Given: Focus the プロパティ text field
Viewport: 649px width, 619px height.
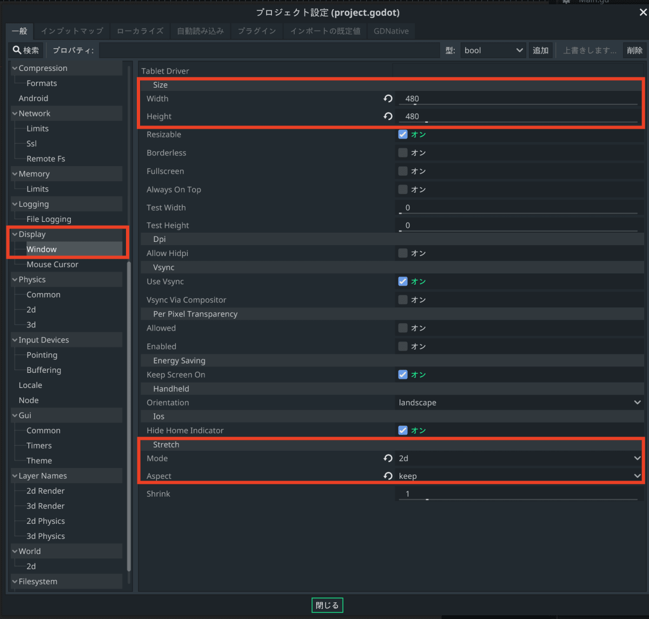Looking at the screenshot, I should [x=269, y=50].
